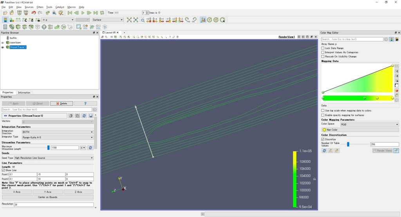Apply the Stream Tracer filter icon
This screenshot has width=401, height=217.
51,27
